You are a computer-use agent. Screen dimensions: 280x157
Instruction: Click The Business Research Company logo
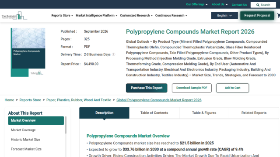(14, 16)
